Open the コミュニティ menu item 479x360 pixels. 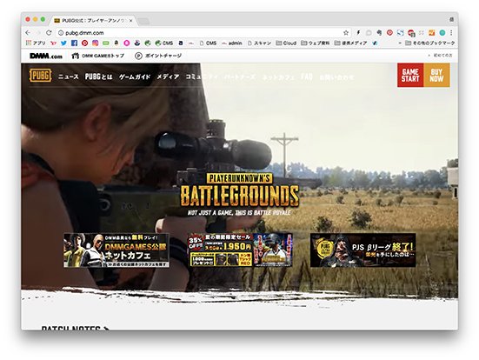tap(202, 77)
